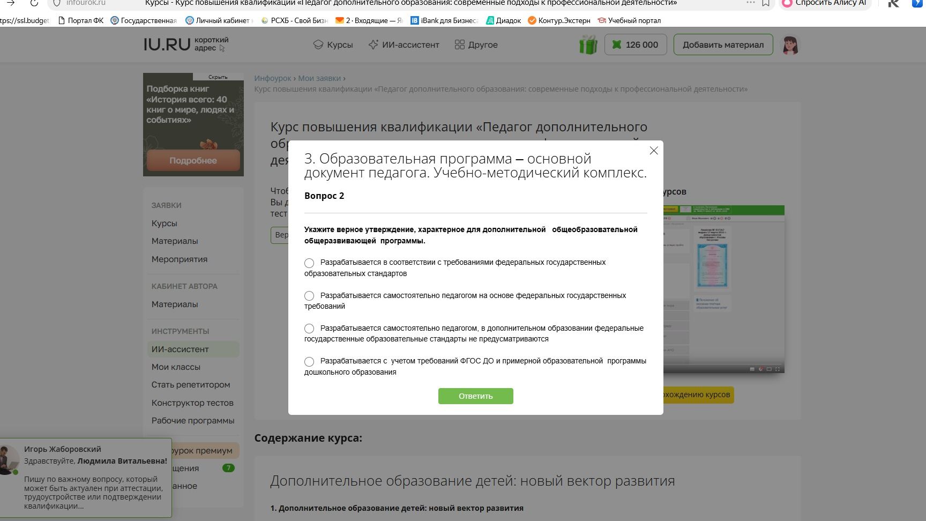Viewport: 926px width, 521px height.
Task: Switch video player to theater mode
Action: tap(769, 369)
